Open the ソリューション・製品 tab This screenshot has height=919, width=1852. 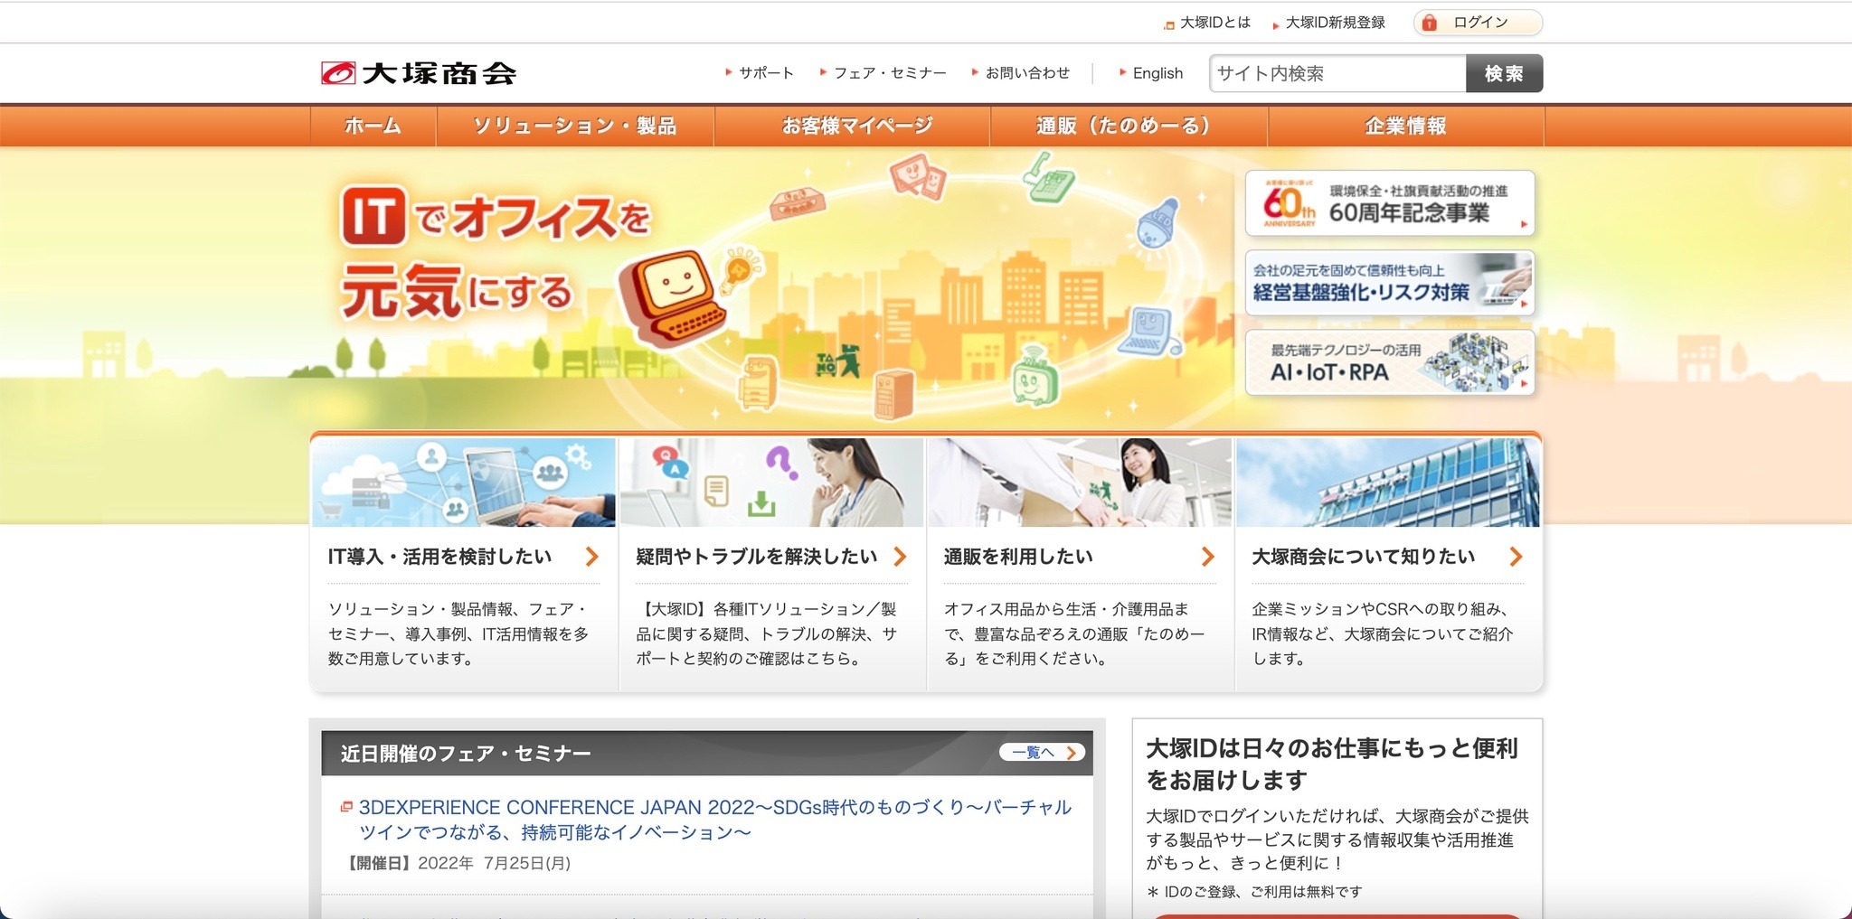point(575,126)
